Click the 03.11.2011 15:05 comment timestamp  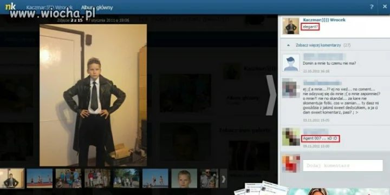point(316,120)
